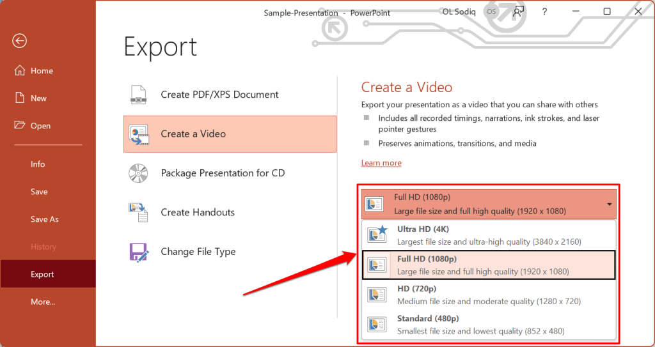655x347 pixels.
Task: Click the Create Handouts icon
Action: (138, 212)
